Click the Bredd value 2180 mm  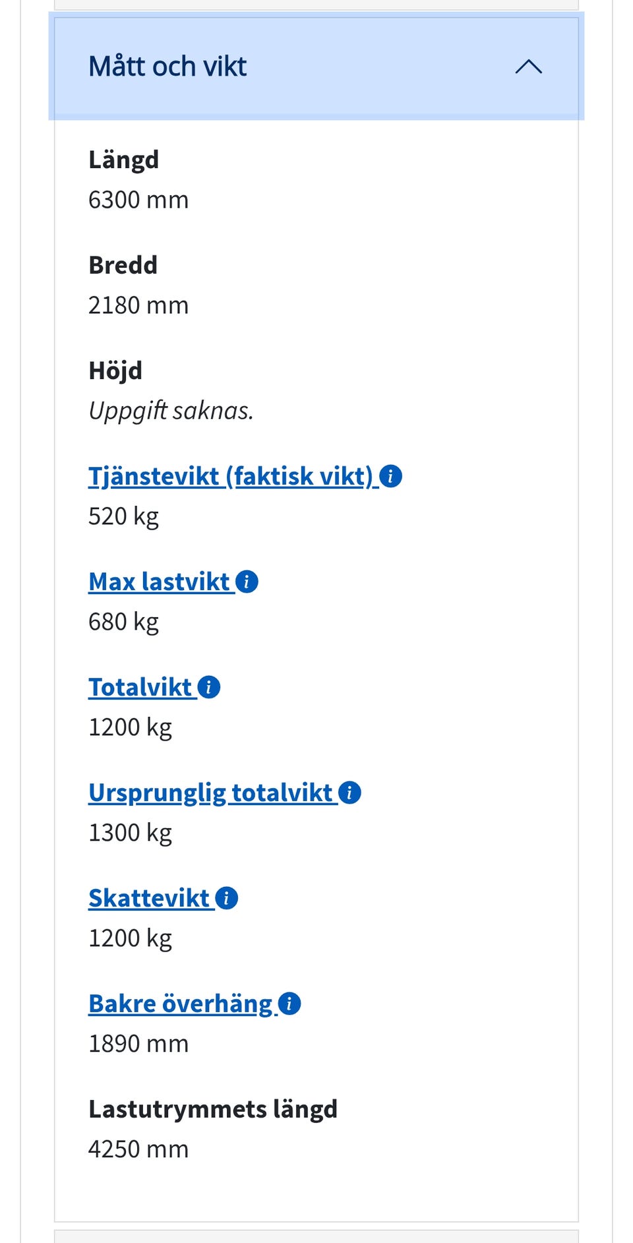[138, 305]
